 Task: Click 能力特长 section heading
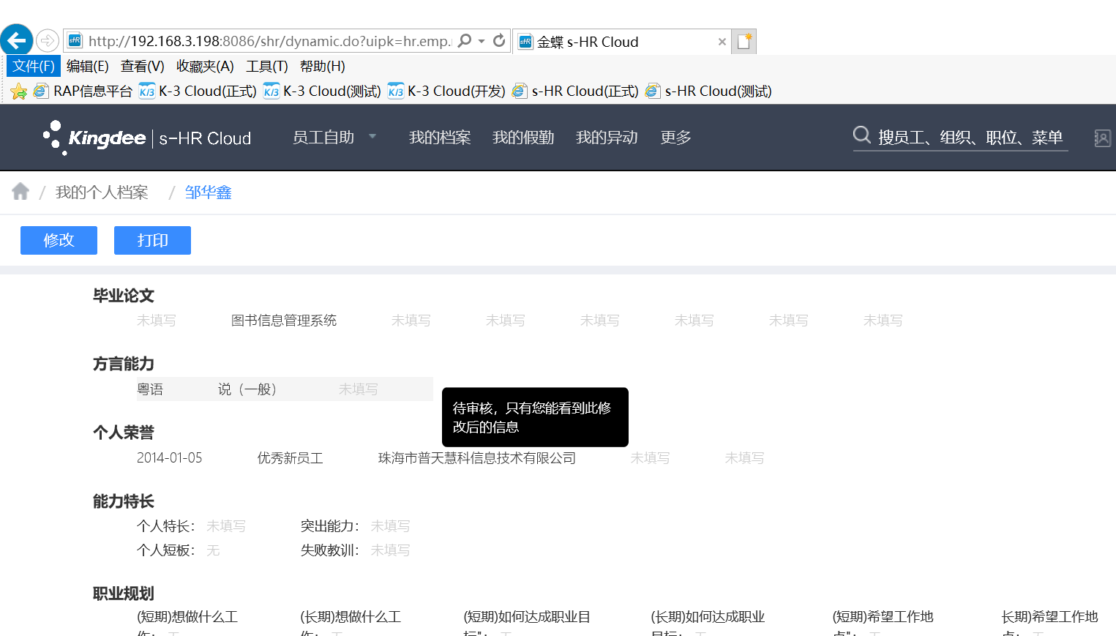(x=123, y=501)
